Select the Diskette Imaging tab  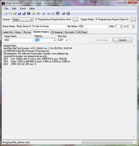(x=41, y=32)
